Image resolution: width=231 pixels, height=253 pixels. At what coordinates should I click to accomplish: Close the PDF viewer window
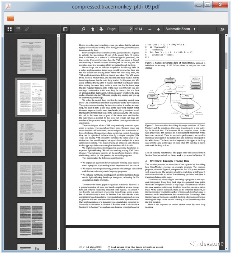220,5
